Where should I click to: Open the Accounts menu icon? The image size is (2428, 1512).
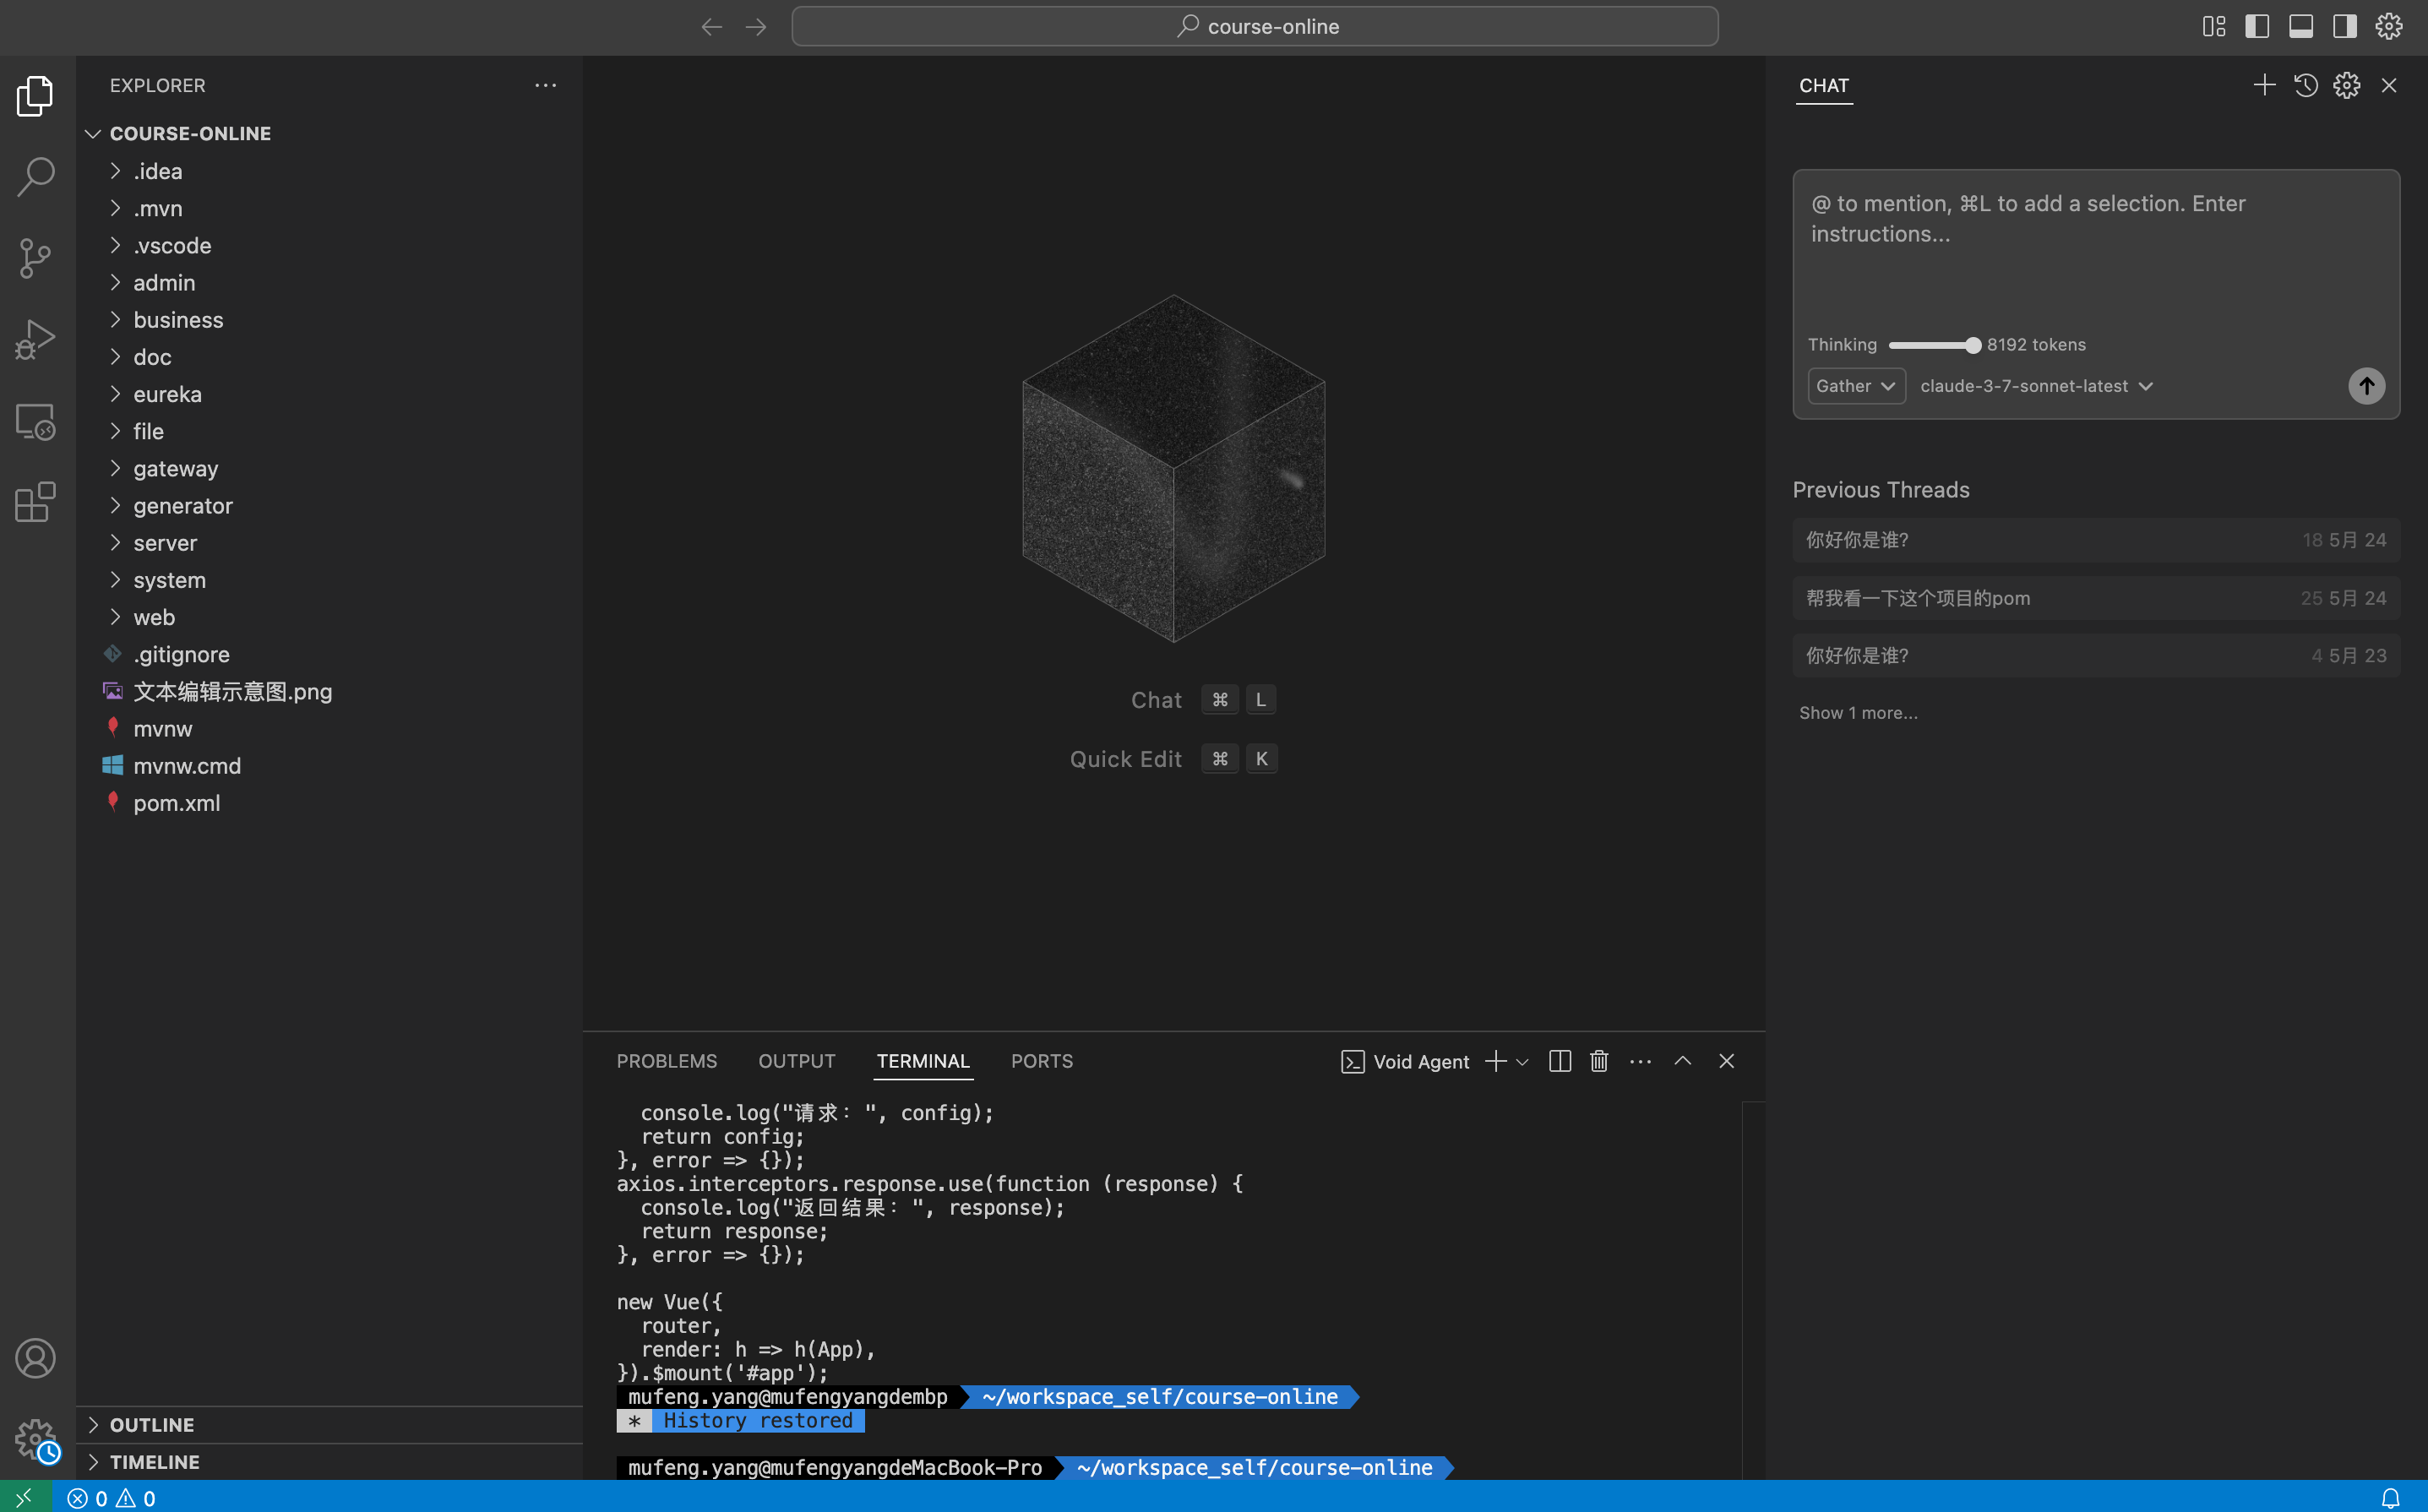click(x=36, y=1358)
